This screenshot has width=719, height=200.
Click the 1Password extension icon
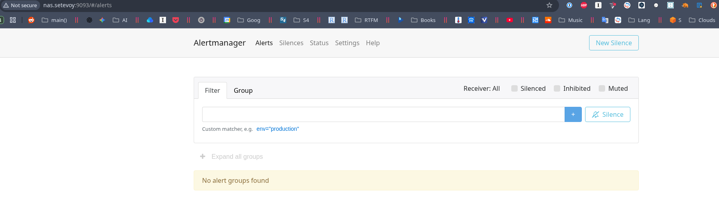(x=569, y=5)
